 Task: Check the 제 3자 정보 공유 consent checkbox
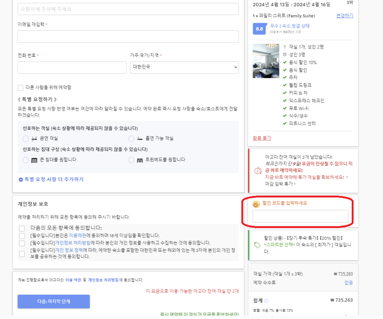coord(22,254)
